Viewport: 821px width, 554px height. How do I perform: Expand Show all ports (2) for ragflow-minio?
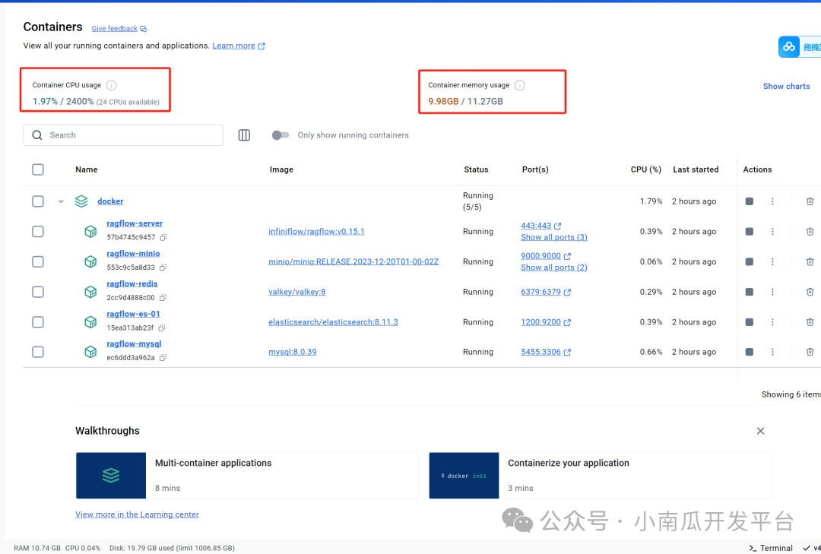[x=554, y=268]
